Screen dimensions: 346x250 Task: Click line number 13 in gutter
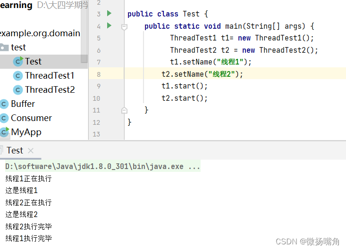[96, 134]
